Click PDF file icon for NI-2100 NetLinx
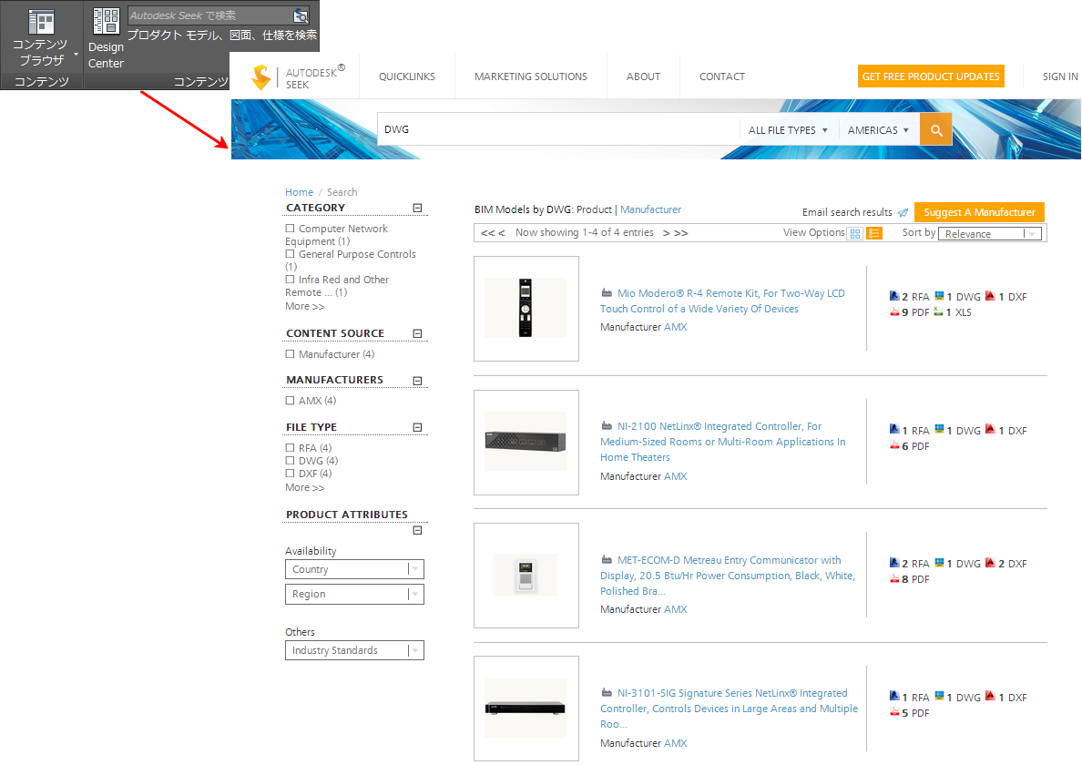The height and width of the screenshot is (765, 1082). tap(894, 445)
